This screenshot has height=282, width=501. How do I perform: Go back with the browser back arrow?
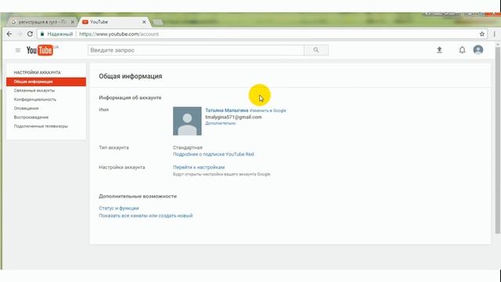9,34
